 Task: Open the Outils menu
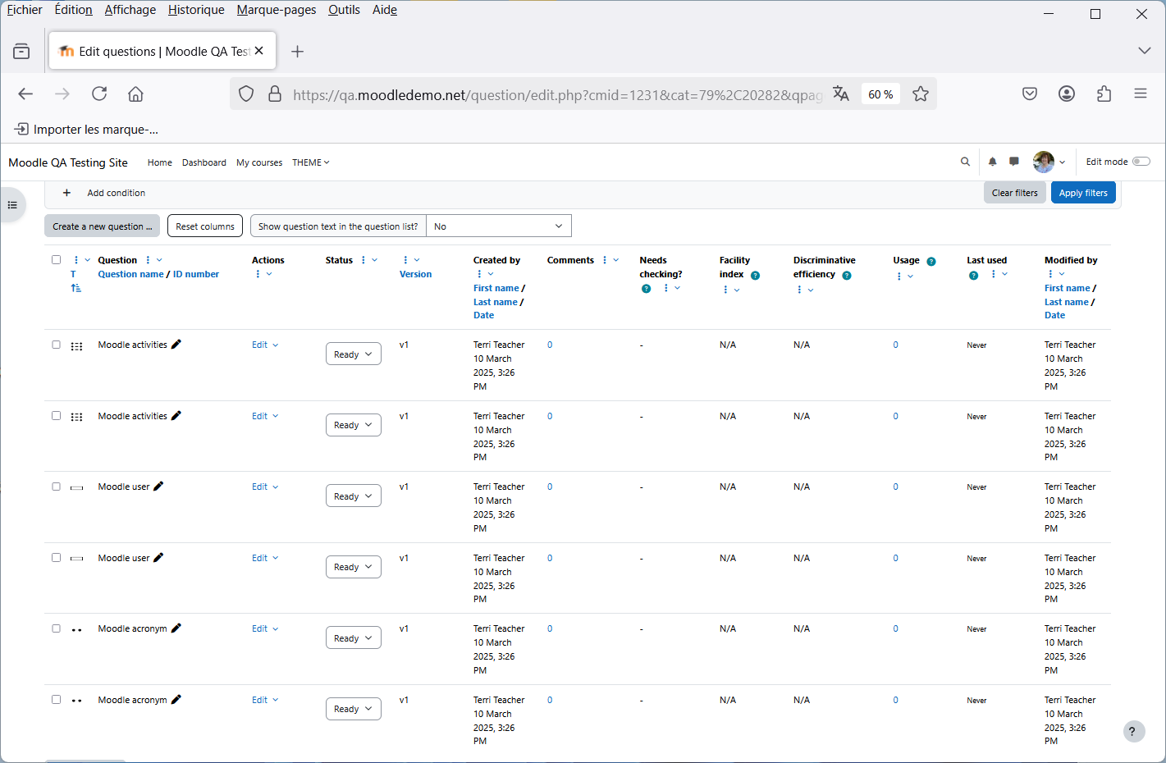pos(344,10)
